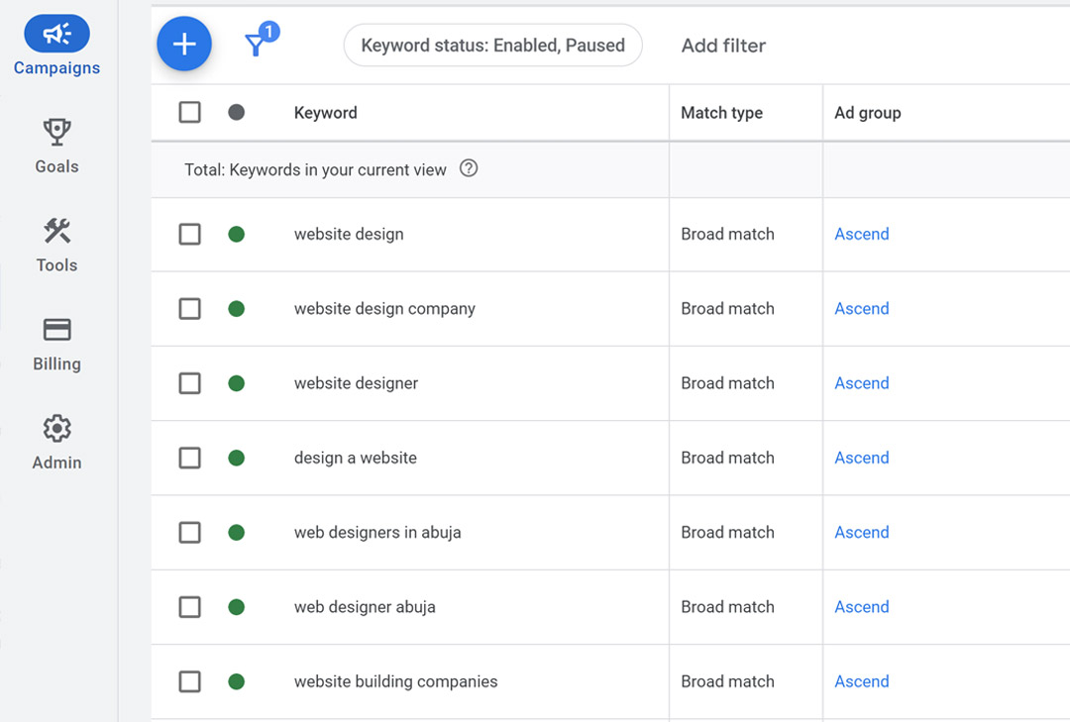Check the box for website designer
Screen dimensions: 1070x722
point(189,383)
